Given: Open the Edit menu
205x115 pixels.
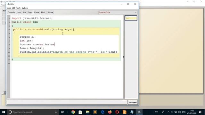Looking at the screenshot, I should (13, 8).
